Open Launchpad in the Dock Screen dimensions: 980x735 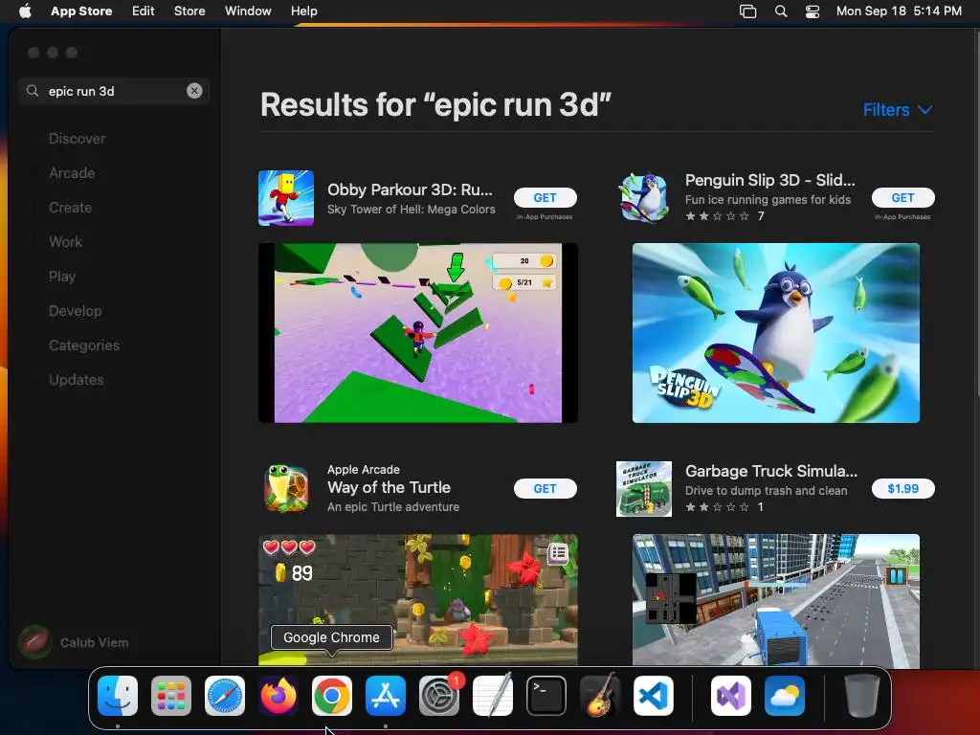[171, 696]
